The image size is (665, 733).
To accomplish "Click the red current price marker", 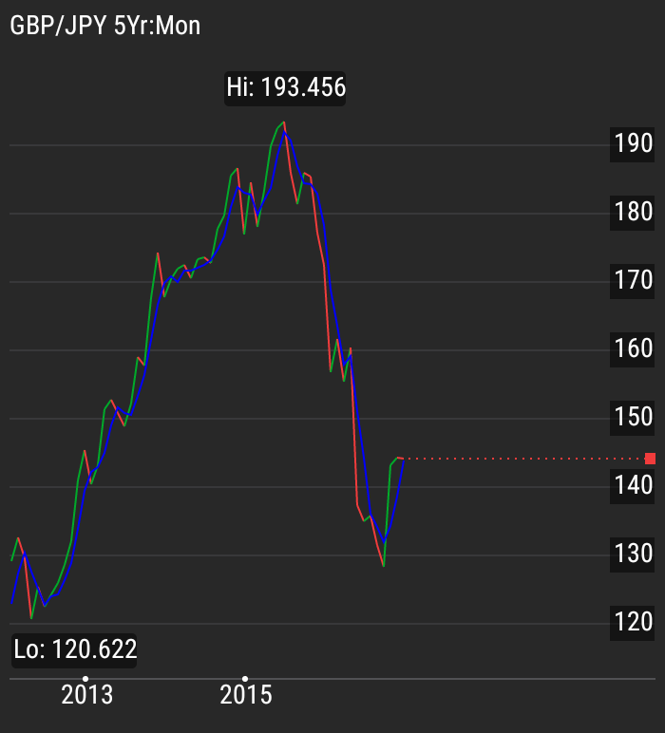I will click(650, 459).
